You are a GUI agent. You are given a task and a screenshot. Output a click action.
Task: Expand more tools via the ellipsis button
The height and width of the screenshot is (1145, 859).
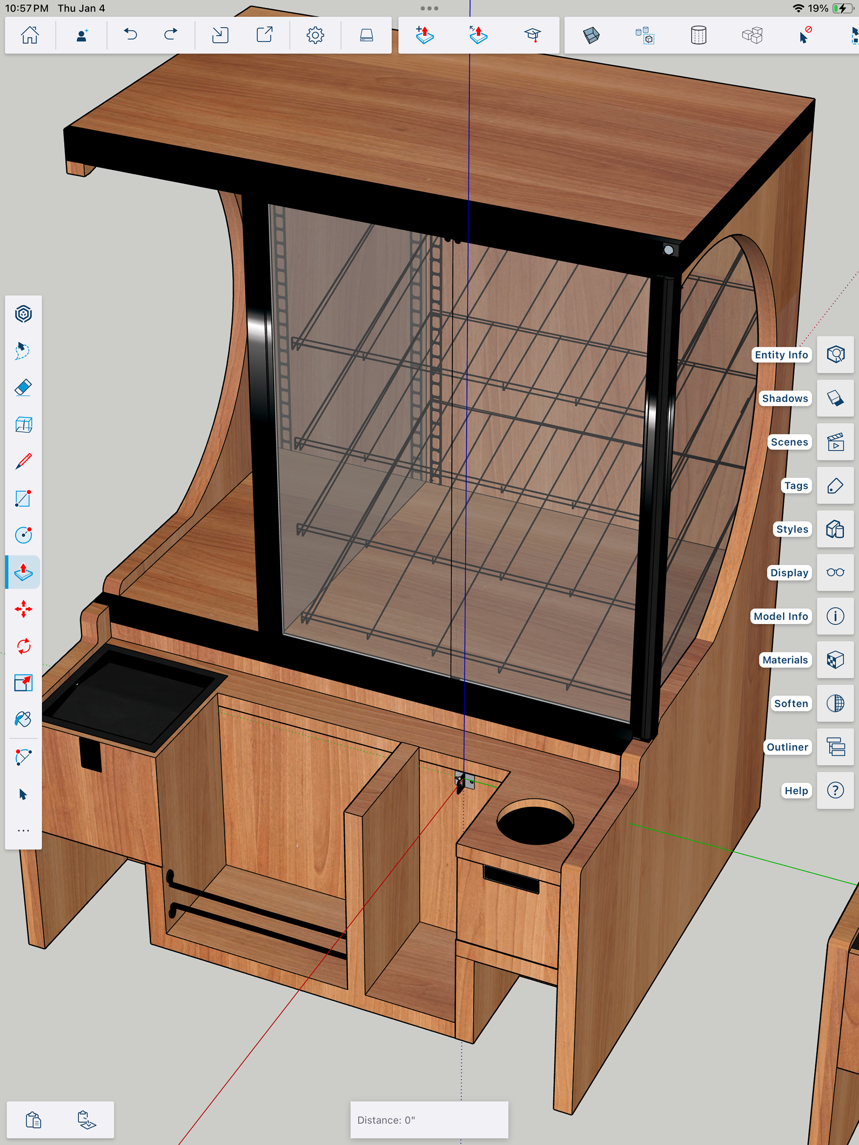pyautogui.click(x=23, y=831)
